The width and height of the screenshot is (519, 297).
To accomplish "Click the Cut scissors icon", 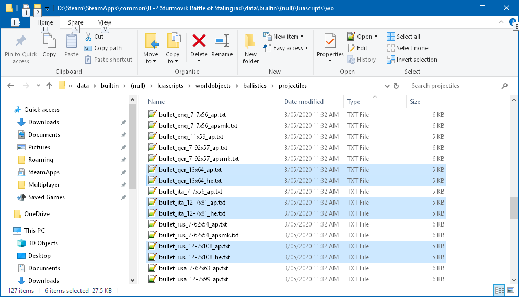I will [88, 37].
